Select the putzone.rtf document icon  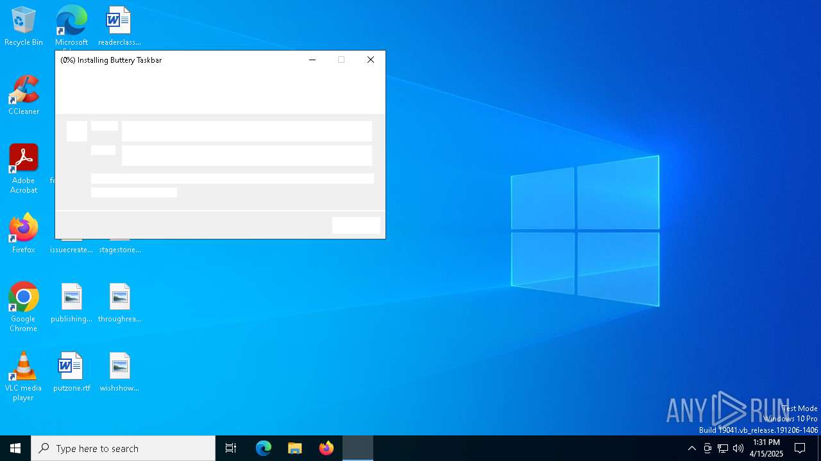(71, 372)
